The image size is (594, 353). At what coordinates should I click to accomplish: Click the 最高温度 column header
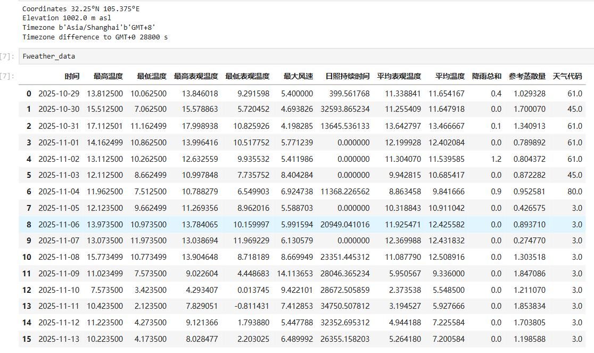109,76
